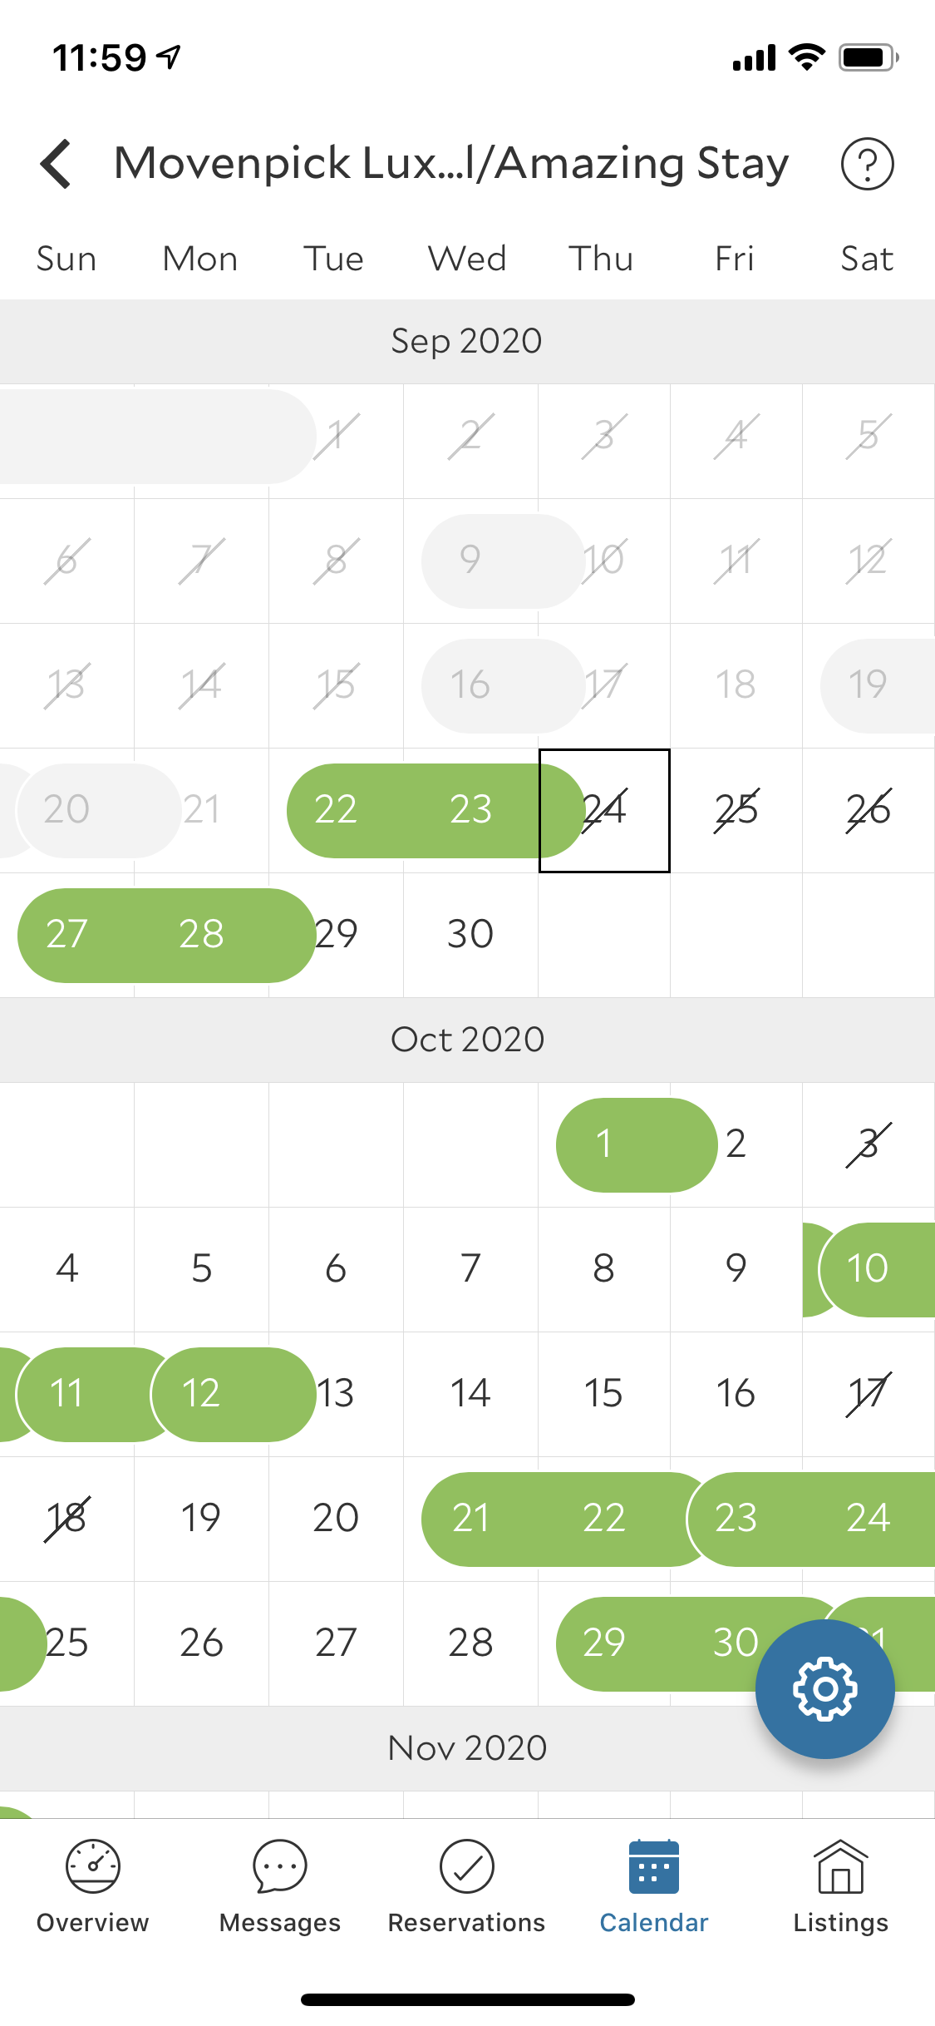This screenshot has width=935, height=2026.
Task: Open the Listings house icon
Action: pos(840,1866)
